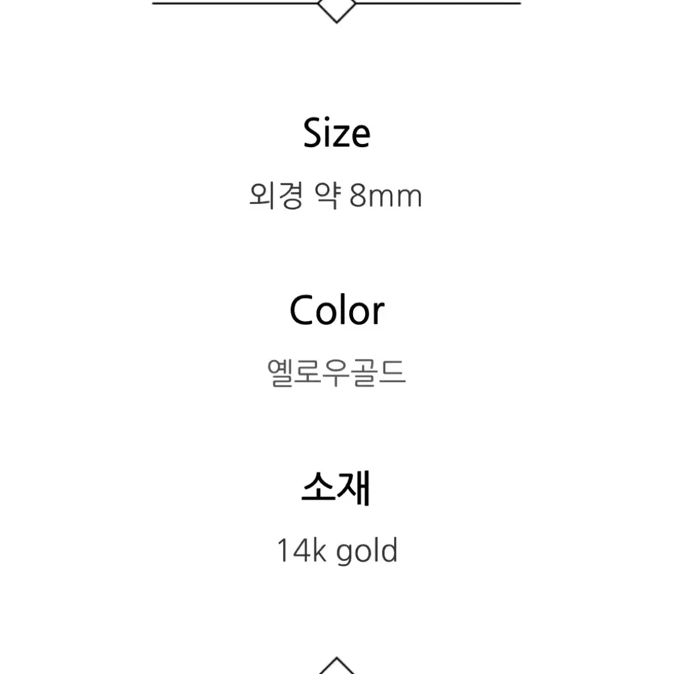
Task: Click the top divider line left of diamond
Action: pos(236,3)
